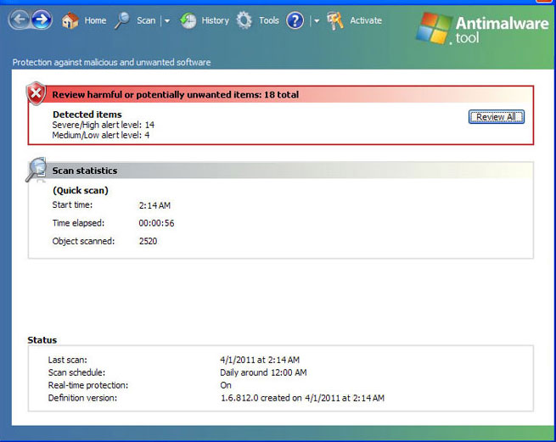The image size is (556, 442).
Task: Open the Tools toolbar item
Action: point(269,20)
